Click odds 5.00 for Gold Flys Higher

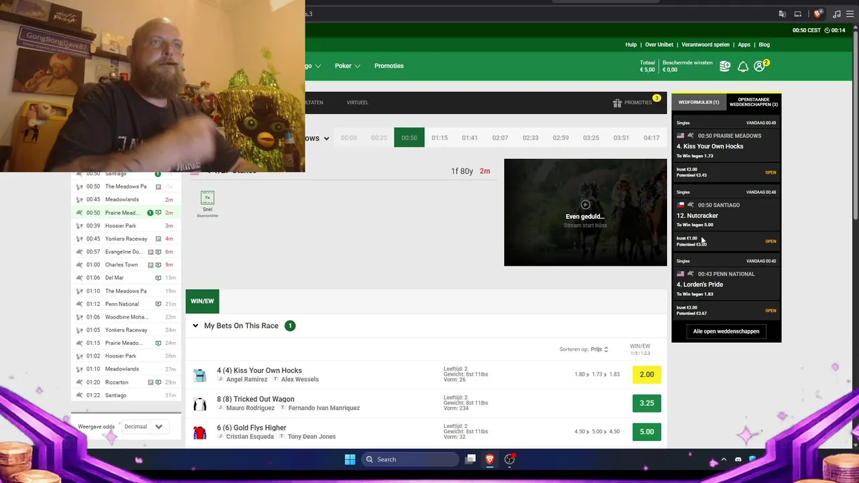(x=647, y=432)
